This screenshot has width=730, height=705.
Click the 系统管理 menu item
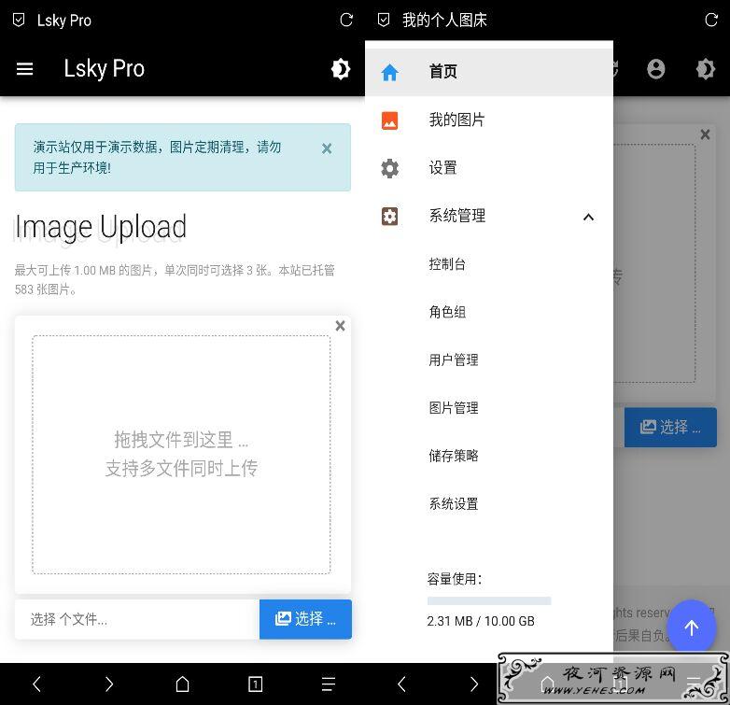489,216
